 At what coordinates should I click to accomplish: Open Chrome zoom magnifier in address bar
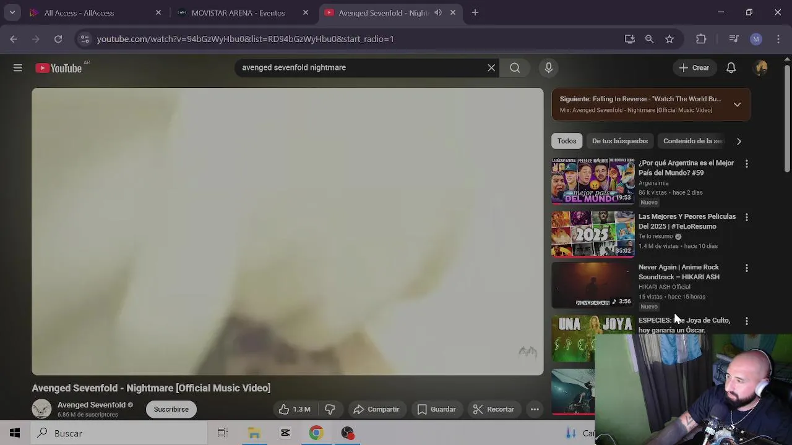pos(650,39)
